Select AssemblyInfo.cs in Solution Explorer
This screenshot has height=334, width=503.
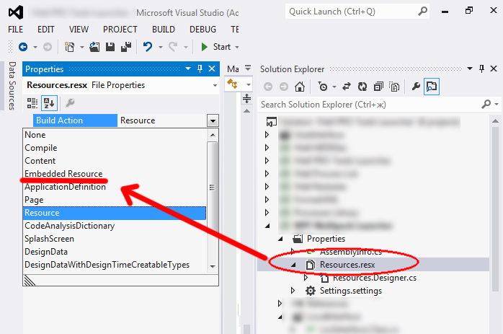tap(351, 252)
